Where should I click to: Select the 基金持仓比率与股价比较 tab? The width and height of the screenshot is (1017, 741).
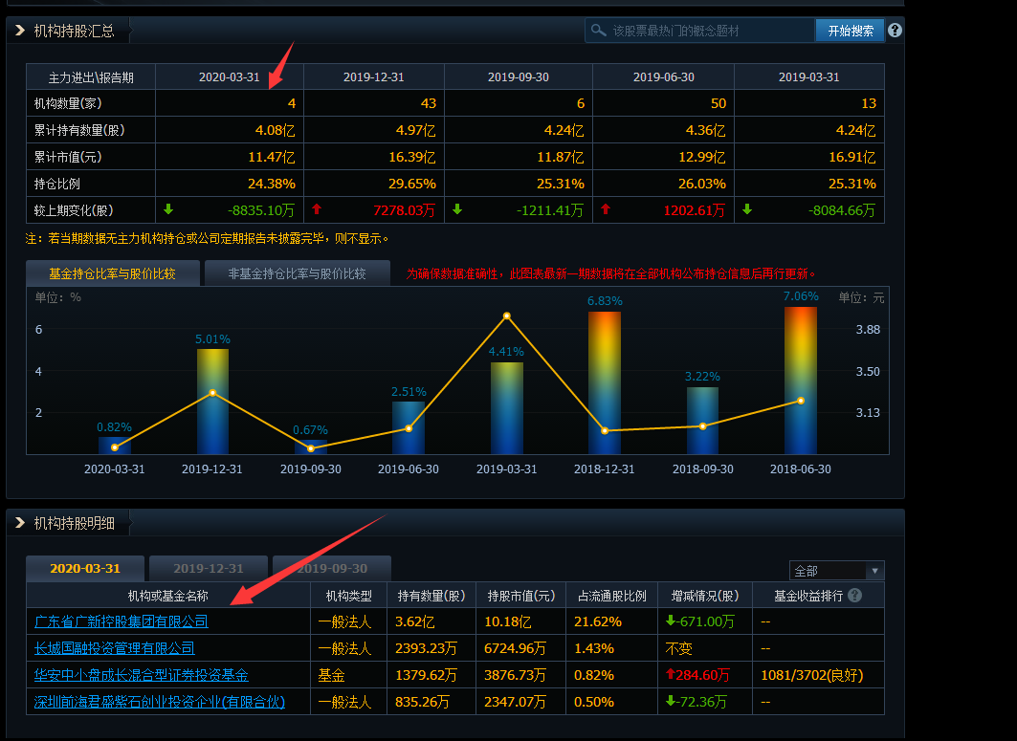click(113, 273)
